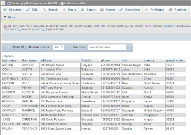191x135 pixels.
Task: Open the Structure tab
Action: pos(12,10)
